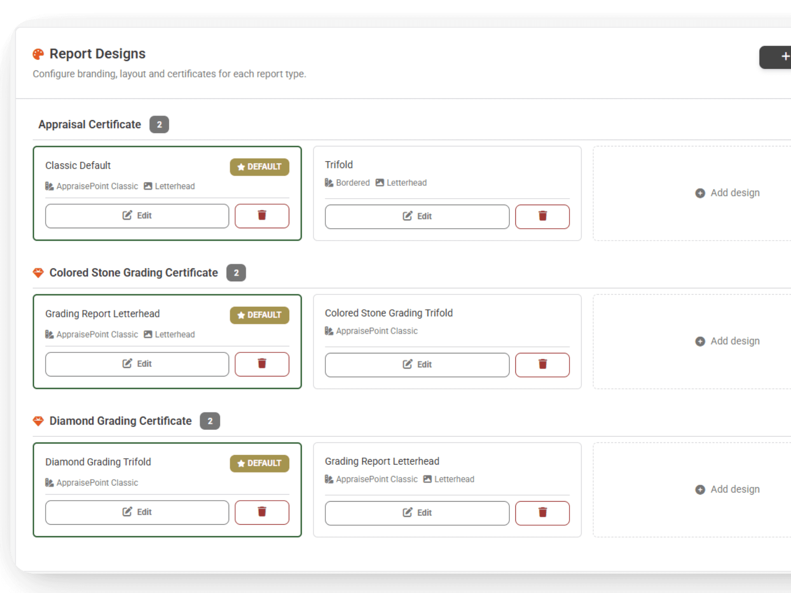Edit the default Grading Report Letterhead design
The height and width of the screenshot is (593, 791).
click(137, 364)
